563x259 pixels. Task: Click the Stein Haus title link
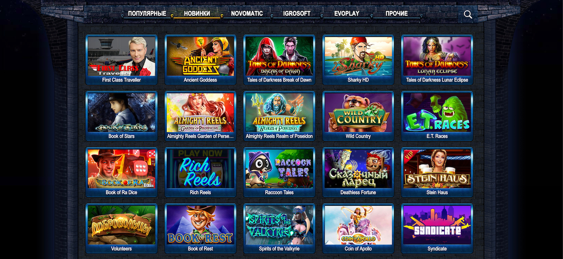pyautogui.click(x=437, y=192)
